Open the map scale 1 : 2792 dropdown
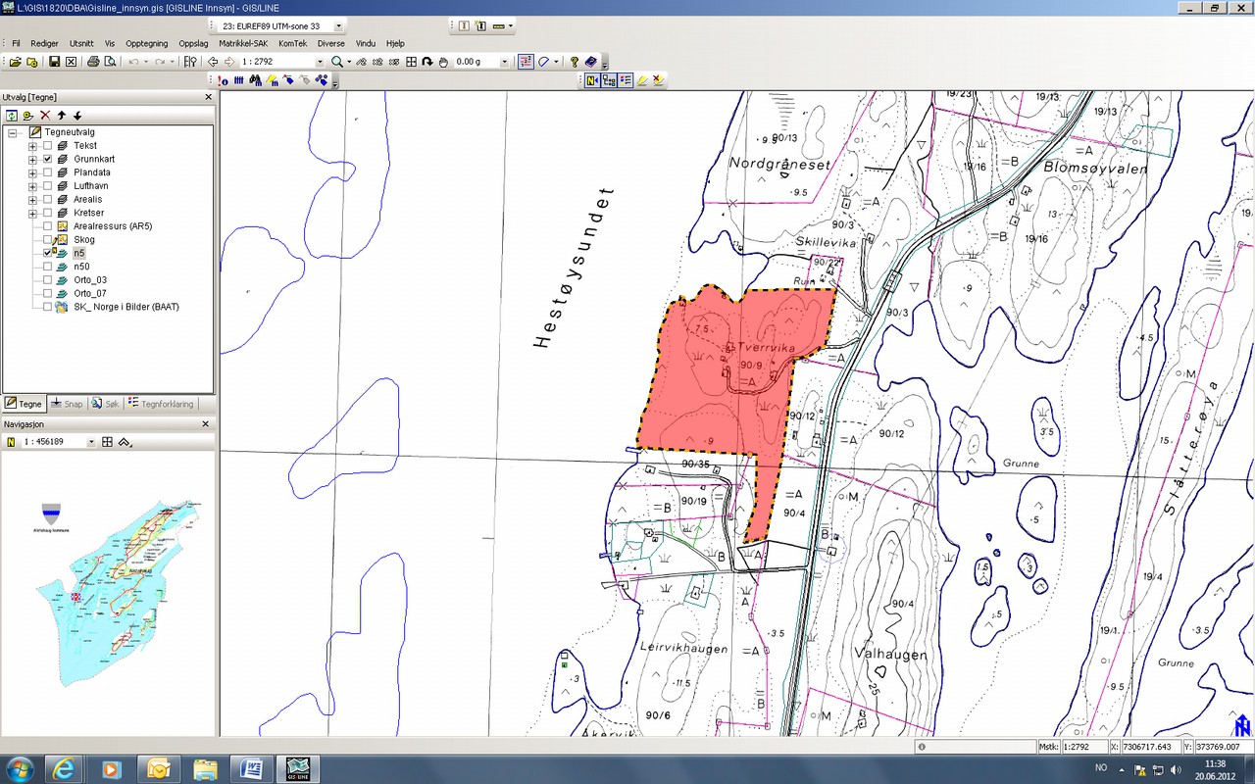 [x=320, y=62]
